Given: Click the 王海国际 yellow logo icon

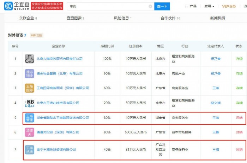Looking at the screenshot, I should pyautogui.click(x=29, y=88).
